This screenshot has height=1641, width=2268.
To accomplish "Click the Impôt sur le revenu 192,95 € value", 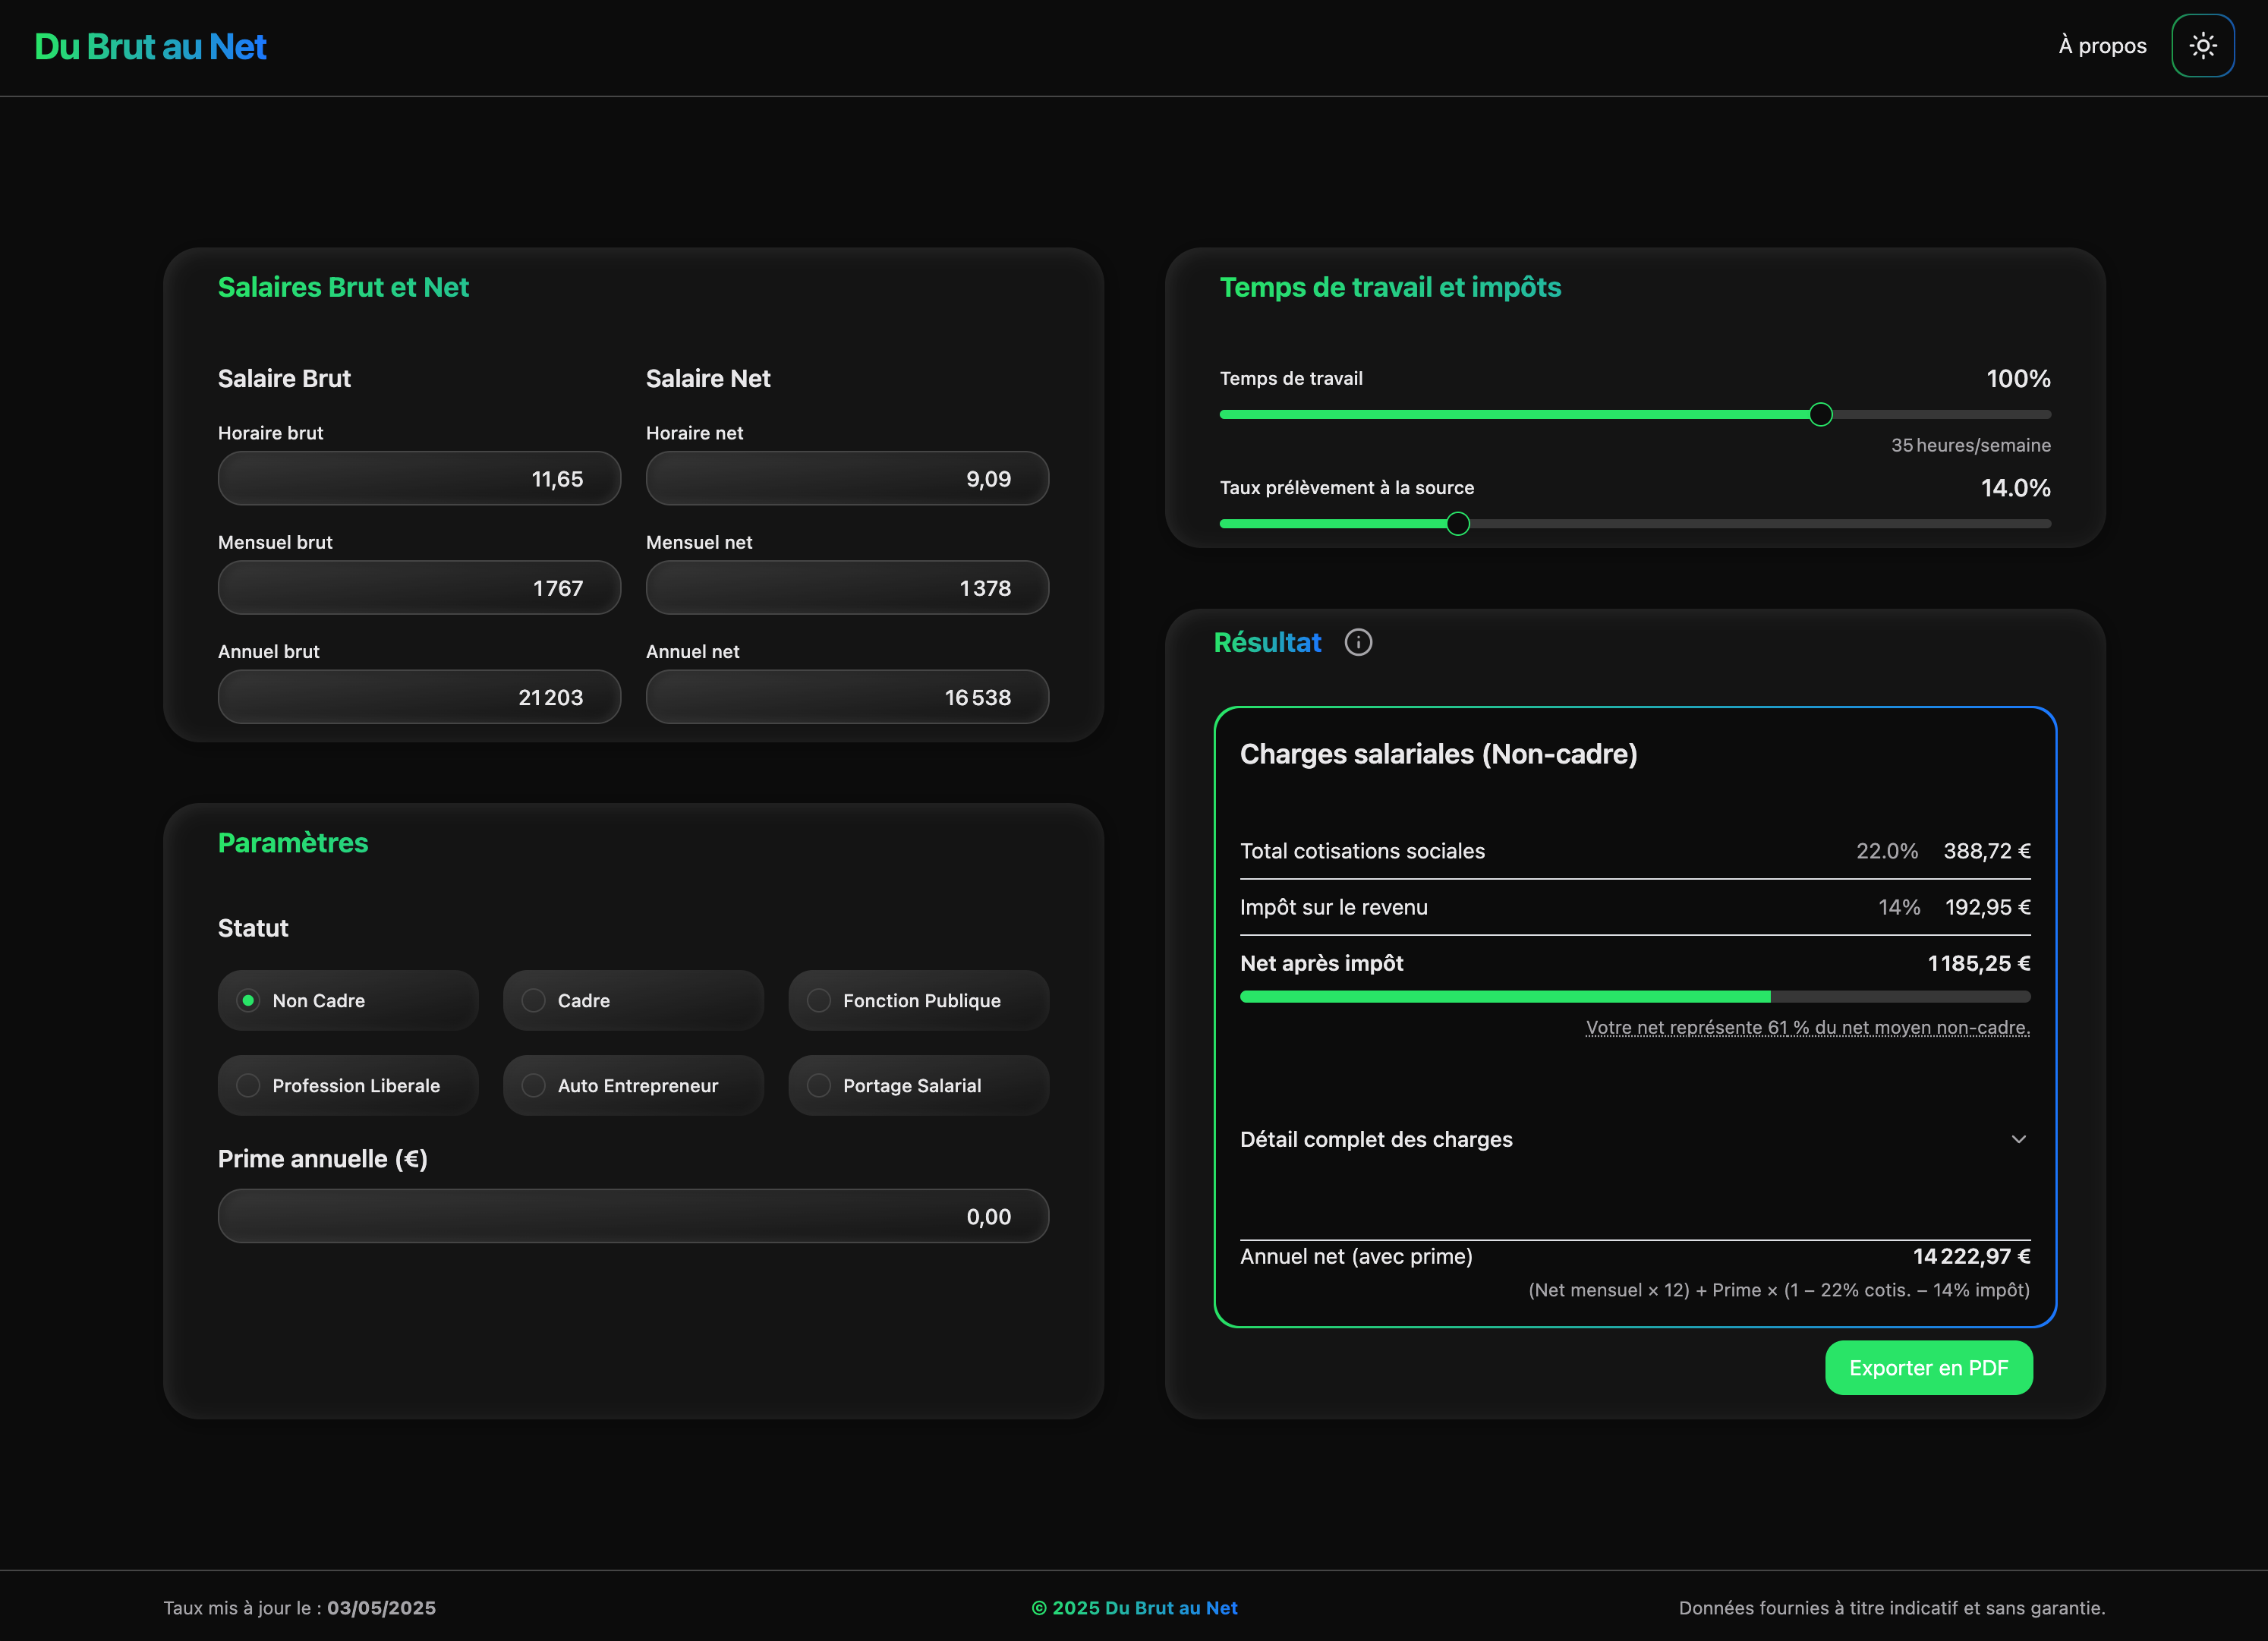I will tap(1987, 907).
